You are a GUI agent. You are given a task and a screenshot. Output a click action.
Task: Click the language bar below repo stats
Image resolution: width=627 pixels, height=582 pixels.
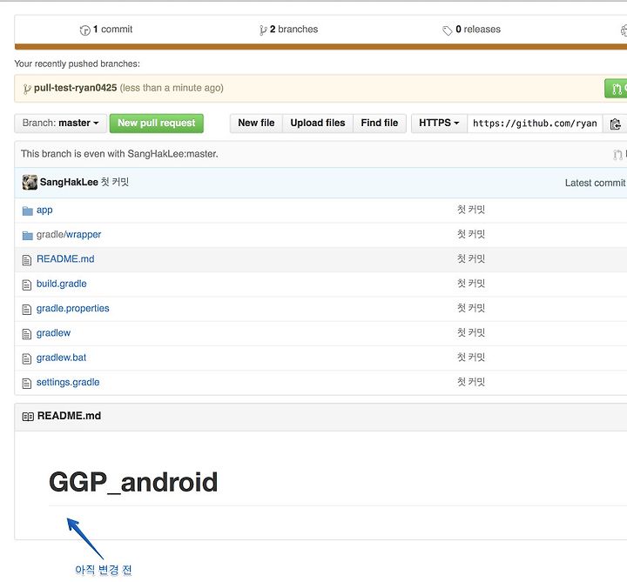(x=320, y=47)
